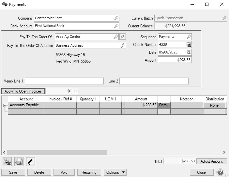The height and width of the screenshot is (177, 229).
Task: Open the Options dropdown button
Action: pos(115,172)
